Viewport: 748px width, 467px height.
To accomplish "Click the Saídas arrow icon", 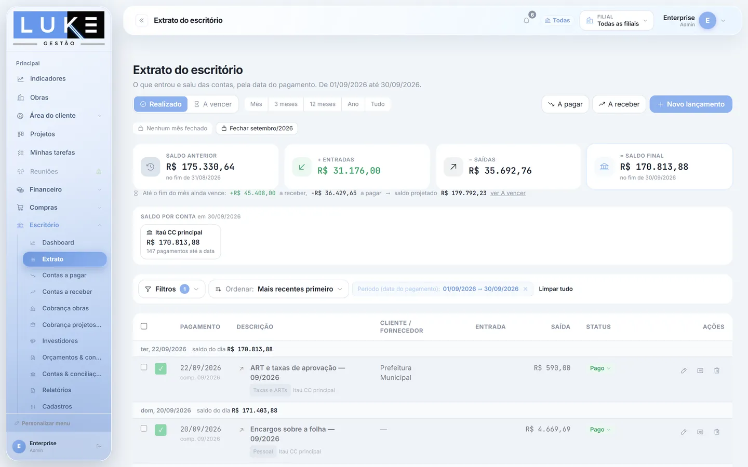I will point(453,167).
